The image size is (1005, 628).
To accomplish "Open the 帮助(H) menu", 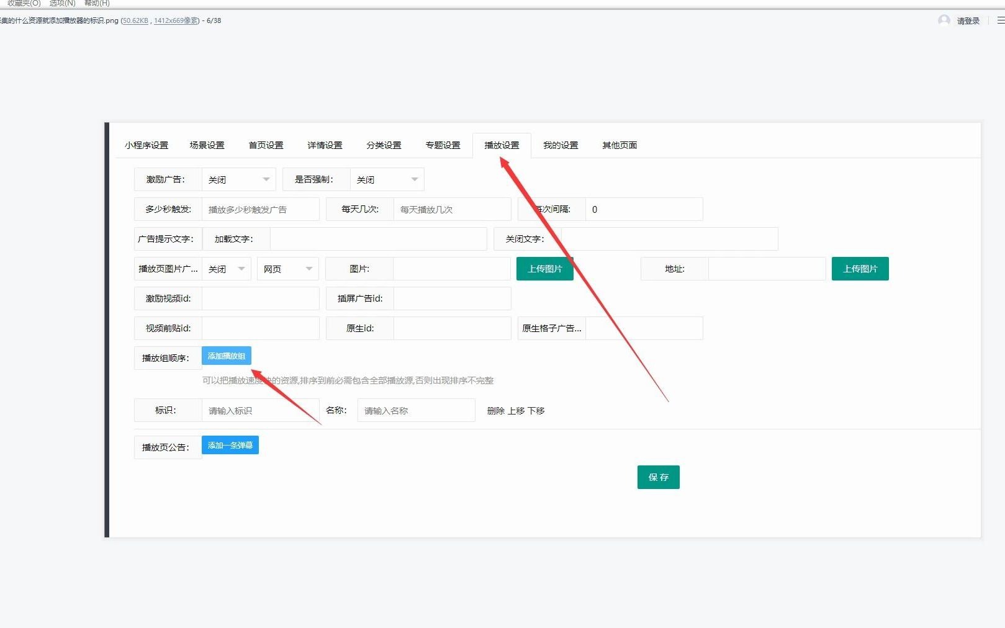I will [97, 3].
